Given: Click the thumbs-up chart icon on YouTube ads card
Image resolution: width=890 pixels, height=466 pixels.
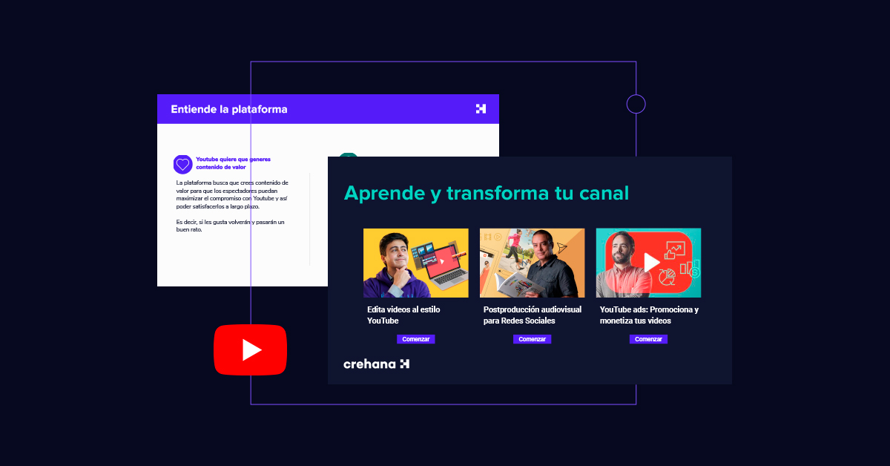Looking at the screenshot, I should (675, 250).
